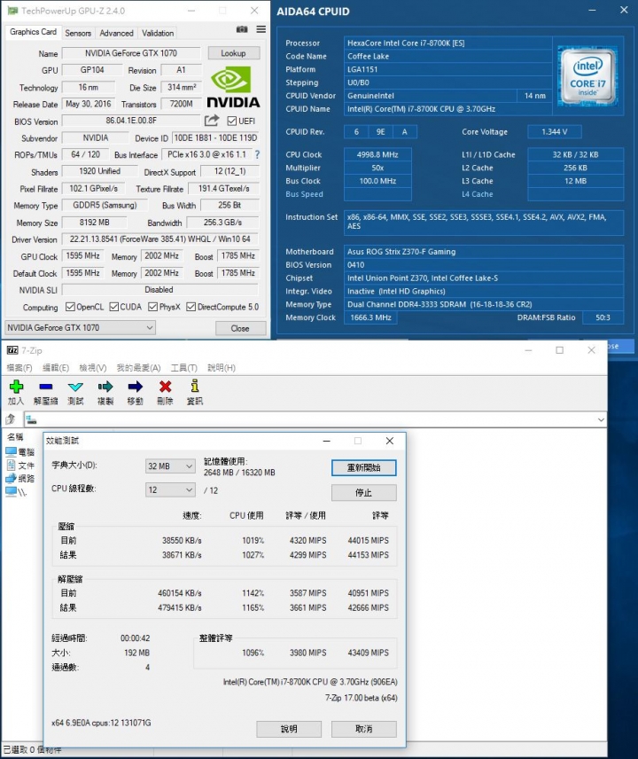Select the Documents (文件) item in 7-Zip list
The image size is (638, 759).
click(x=19, y=466)
